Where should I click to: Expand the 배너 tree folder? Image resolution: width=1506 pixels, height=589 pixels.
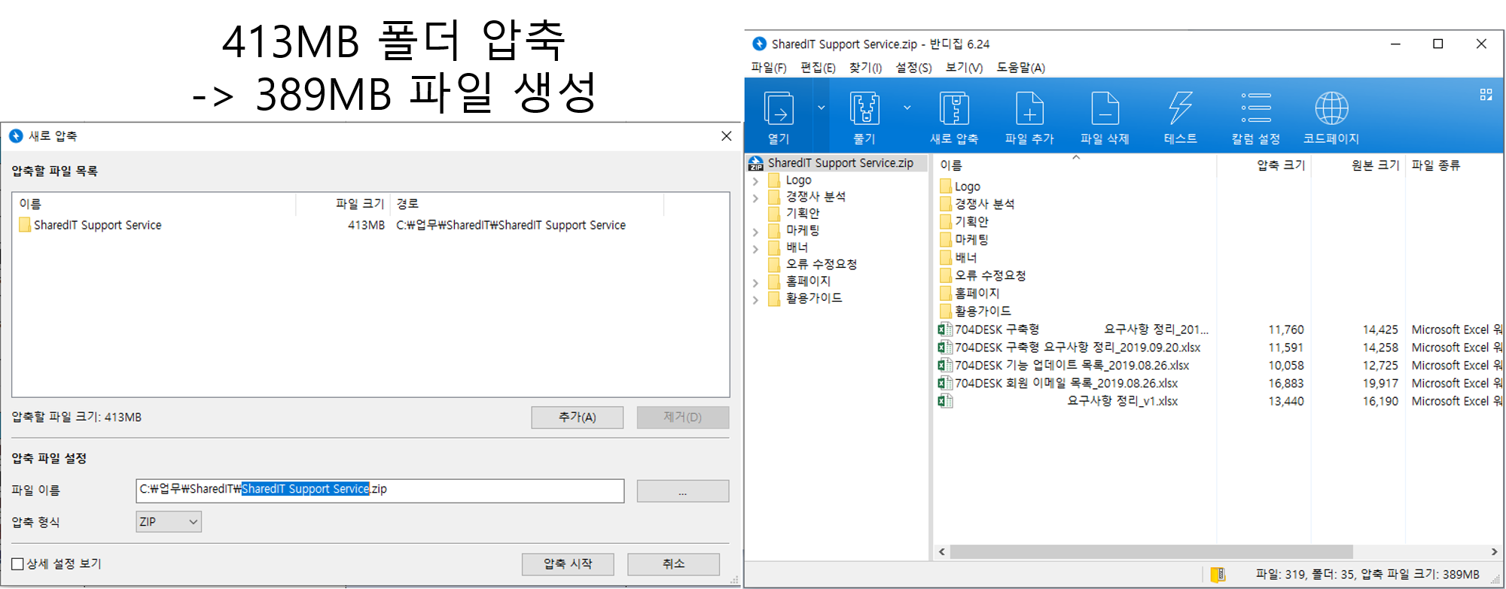[x=755, y=247]
